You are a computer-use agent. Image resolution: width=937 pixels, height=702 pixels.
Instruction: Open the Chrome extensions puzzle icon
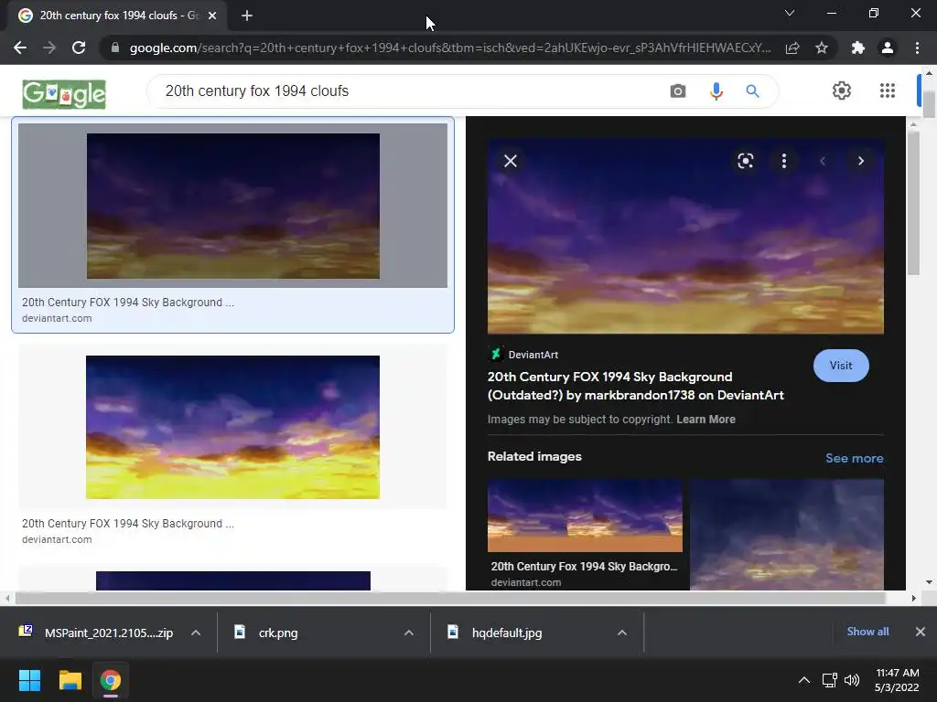pos(858,48)
